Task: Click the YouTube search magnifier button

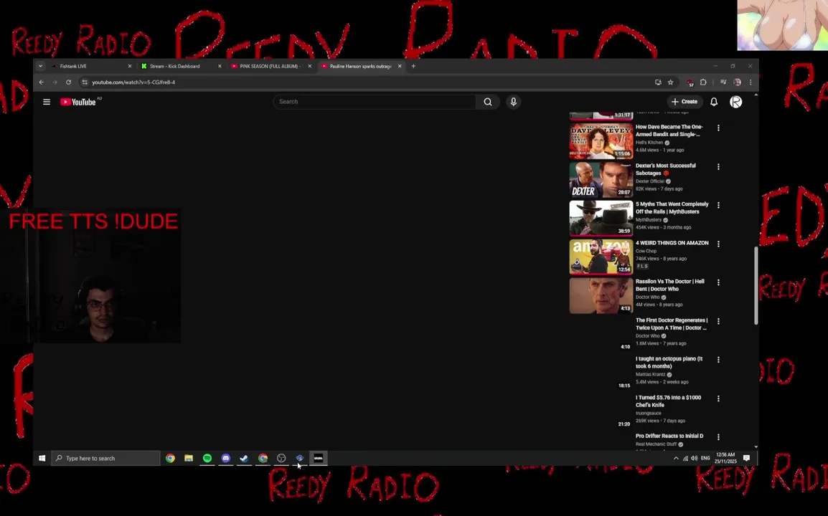Action: [487, 102]
